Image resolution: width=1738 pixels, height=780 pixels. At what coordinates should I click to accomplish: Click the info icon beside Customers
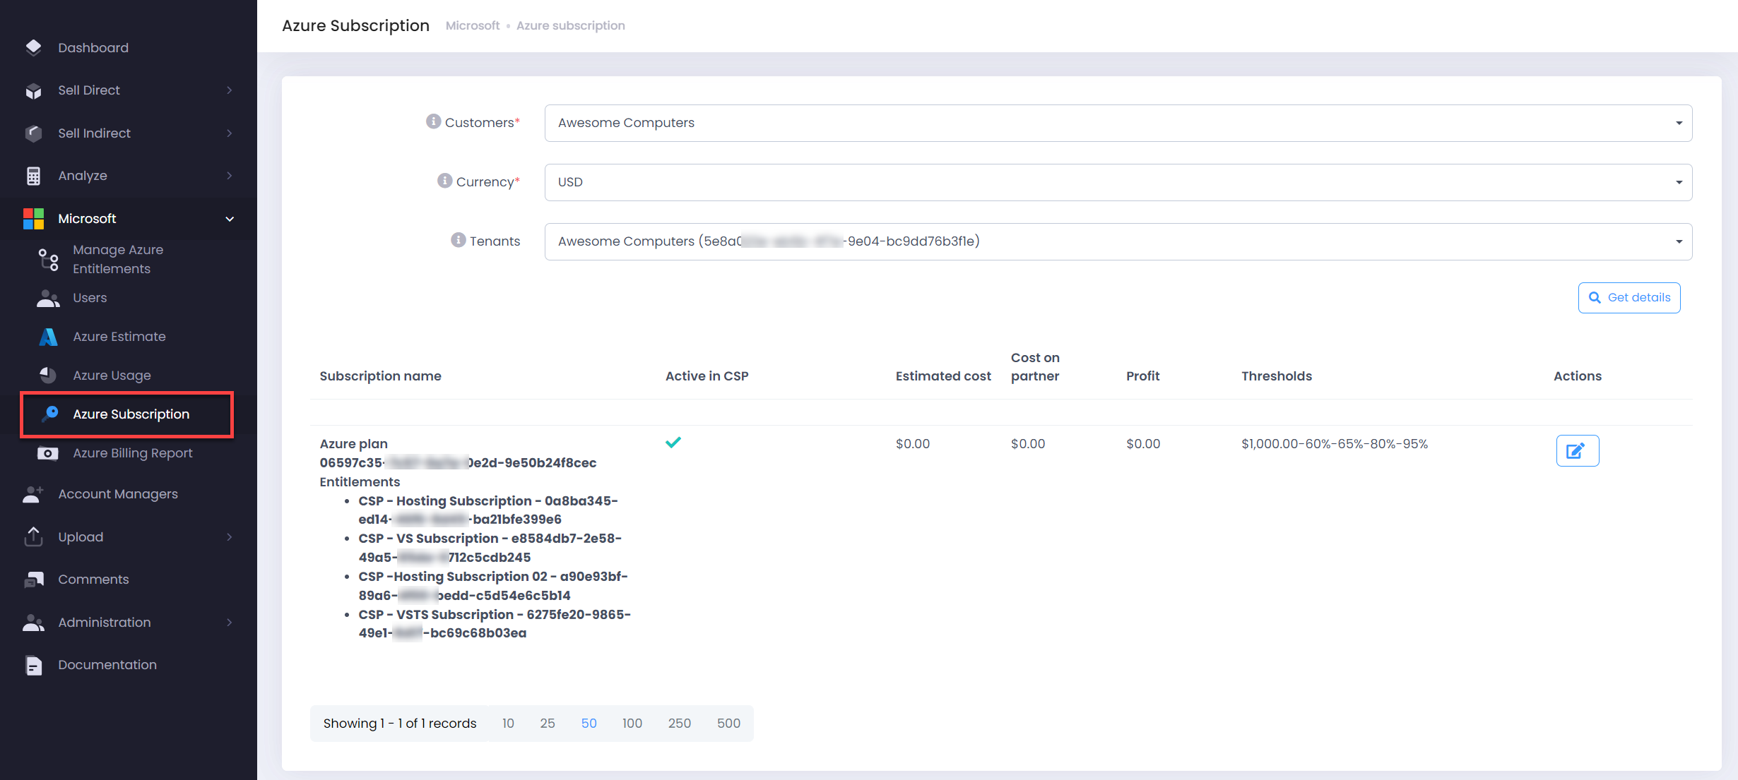433,121
